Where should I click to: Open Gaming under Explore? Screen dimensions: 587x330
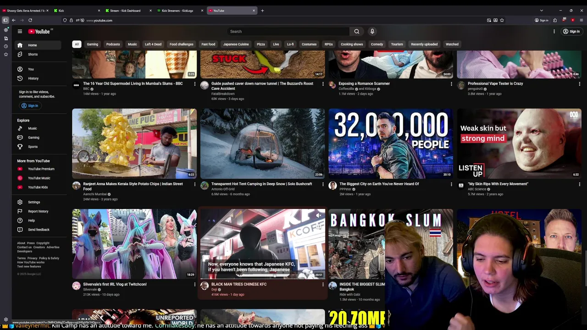(37, 137)
